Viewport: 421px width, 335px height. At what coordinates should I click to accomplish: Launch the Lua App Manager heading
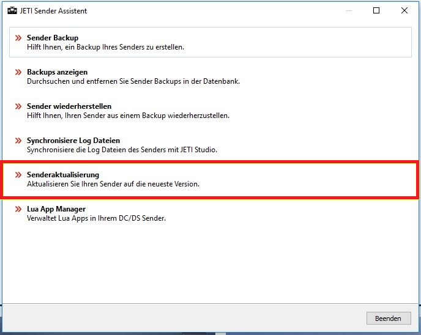click(x=56, y=209)
